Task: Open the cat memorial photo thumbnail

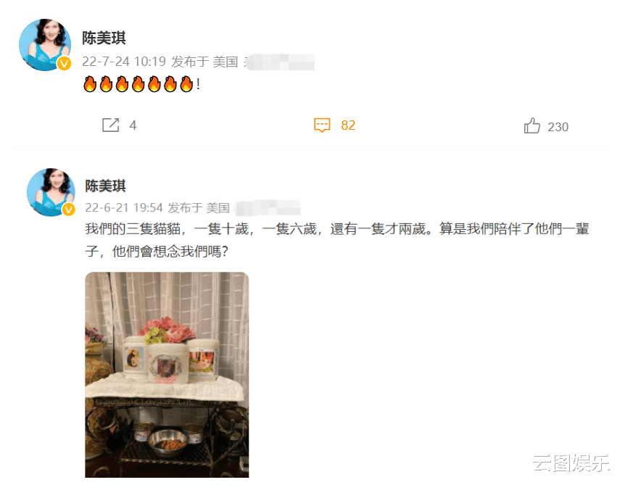Action: [167, 375]
